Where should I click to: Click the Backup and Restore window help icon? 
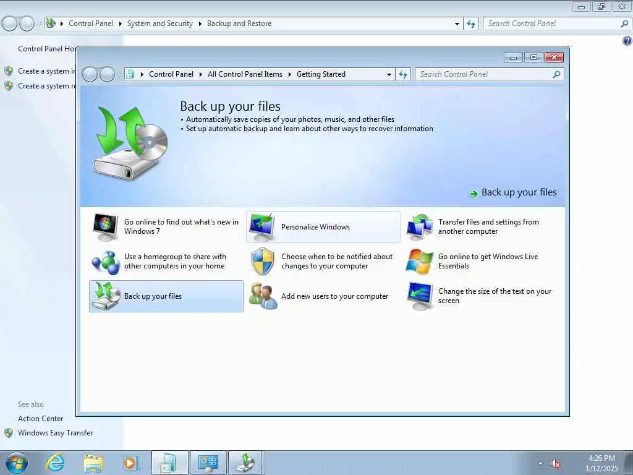(x=627, y=41)
